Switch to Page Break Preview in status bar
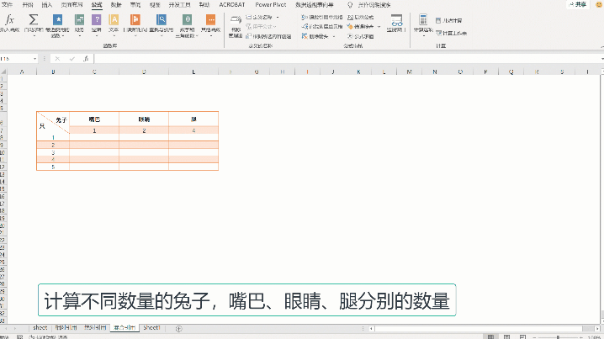 tap(522, 336)
